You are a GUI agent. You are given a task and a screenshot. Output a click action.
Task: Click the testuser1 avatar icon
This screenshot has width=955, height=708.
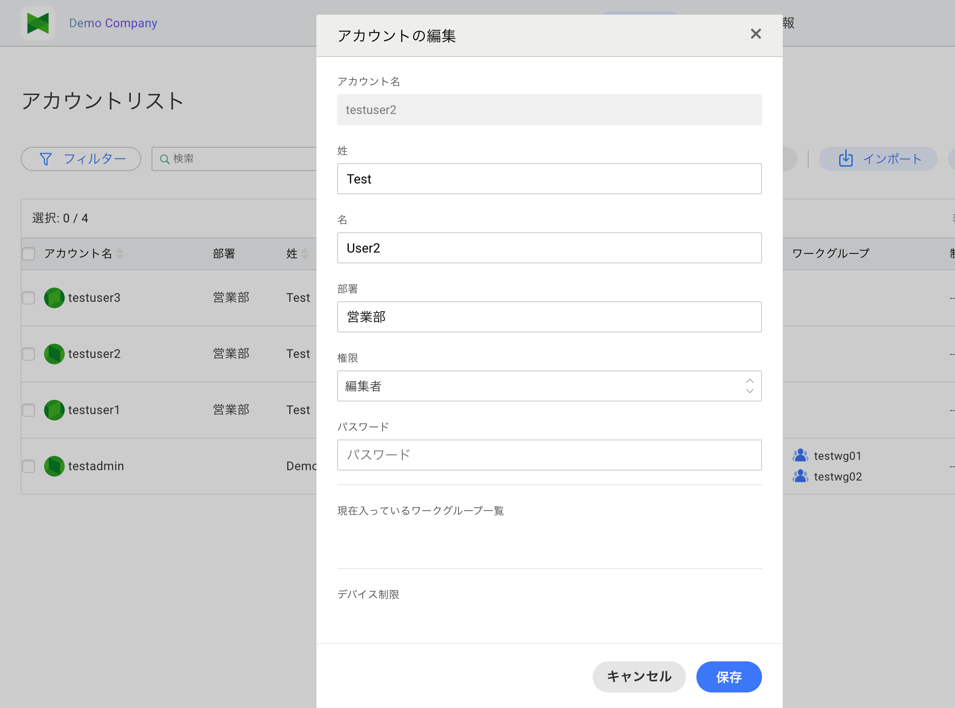point(54,410)
